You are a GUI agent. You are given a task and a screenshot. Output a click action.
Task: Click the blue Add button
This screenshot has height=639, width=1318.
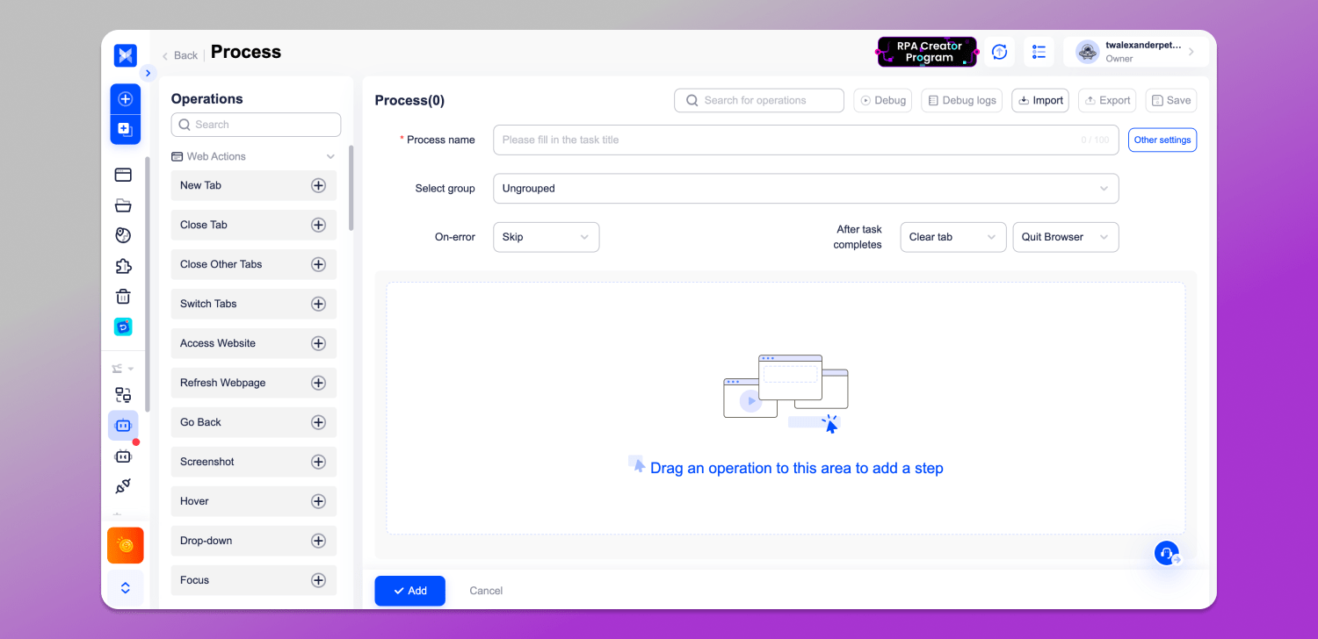click(x=409, y=591)
